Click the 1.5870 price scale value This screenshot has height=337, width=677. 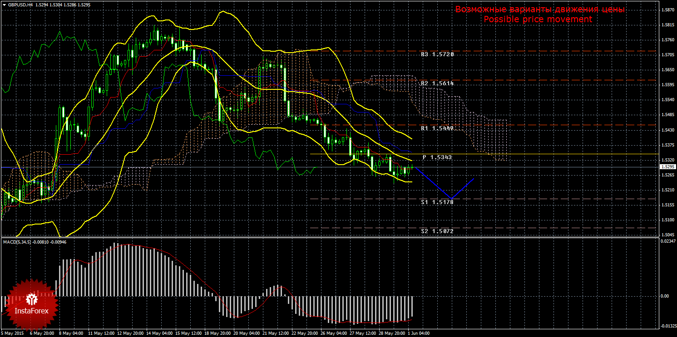point(667,10)
